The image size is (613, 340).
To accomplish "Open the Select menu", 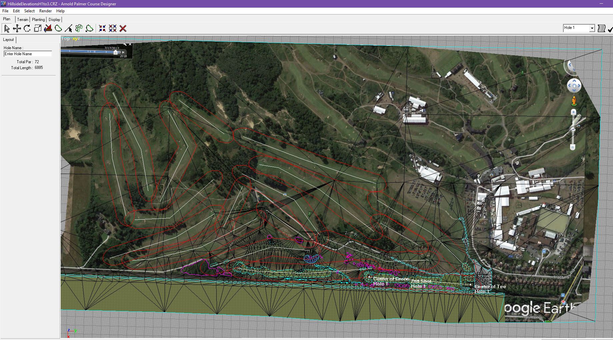I will pos(29,11).
